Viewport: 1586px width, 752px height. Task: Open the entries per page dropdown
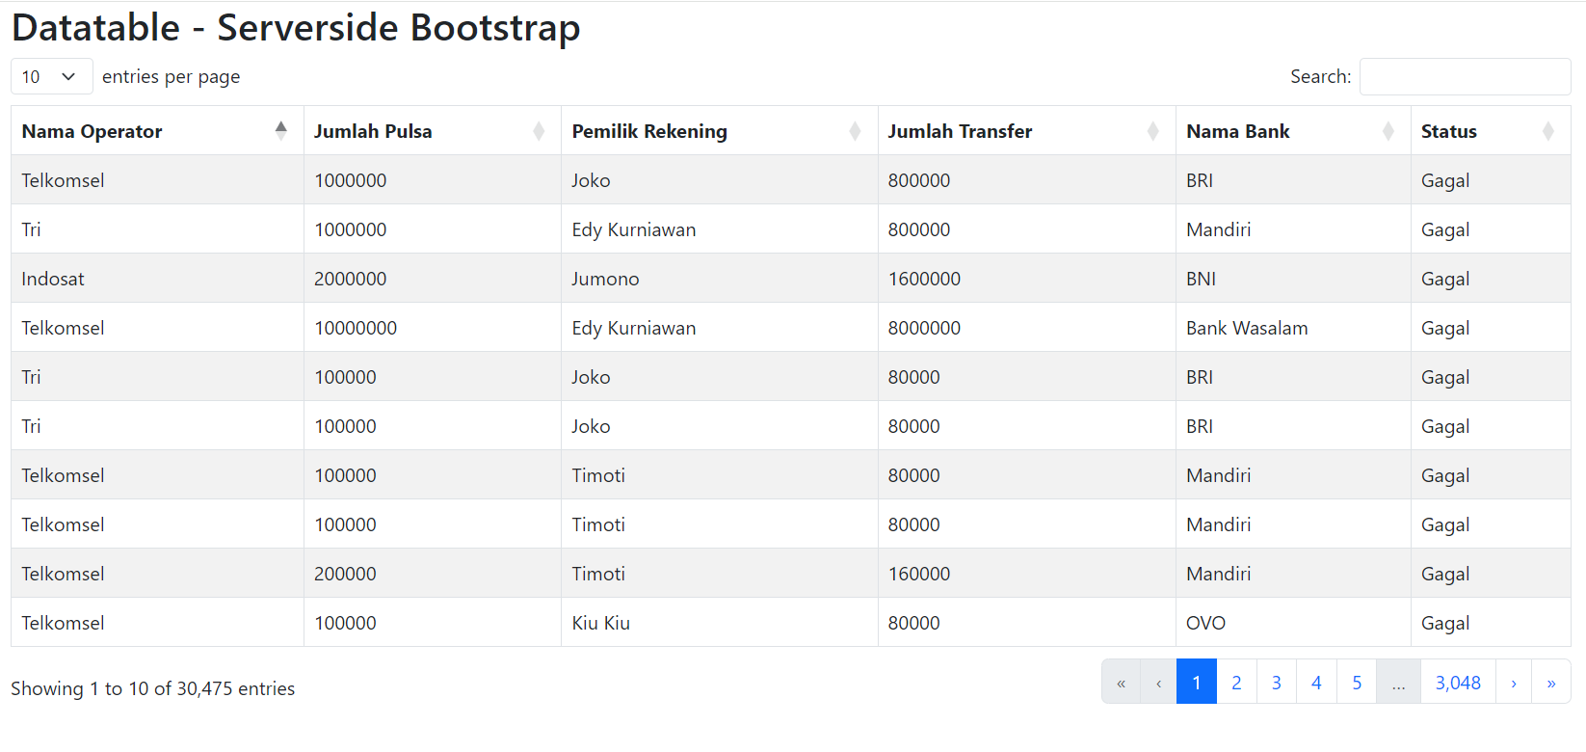(x=52, y=76)
